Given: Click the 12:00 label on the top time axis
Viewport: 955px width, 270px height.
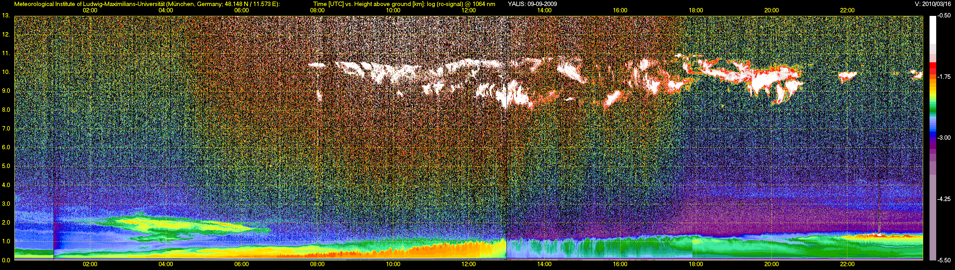Looking at the screenshot, I should (x=469, y=10).
